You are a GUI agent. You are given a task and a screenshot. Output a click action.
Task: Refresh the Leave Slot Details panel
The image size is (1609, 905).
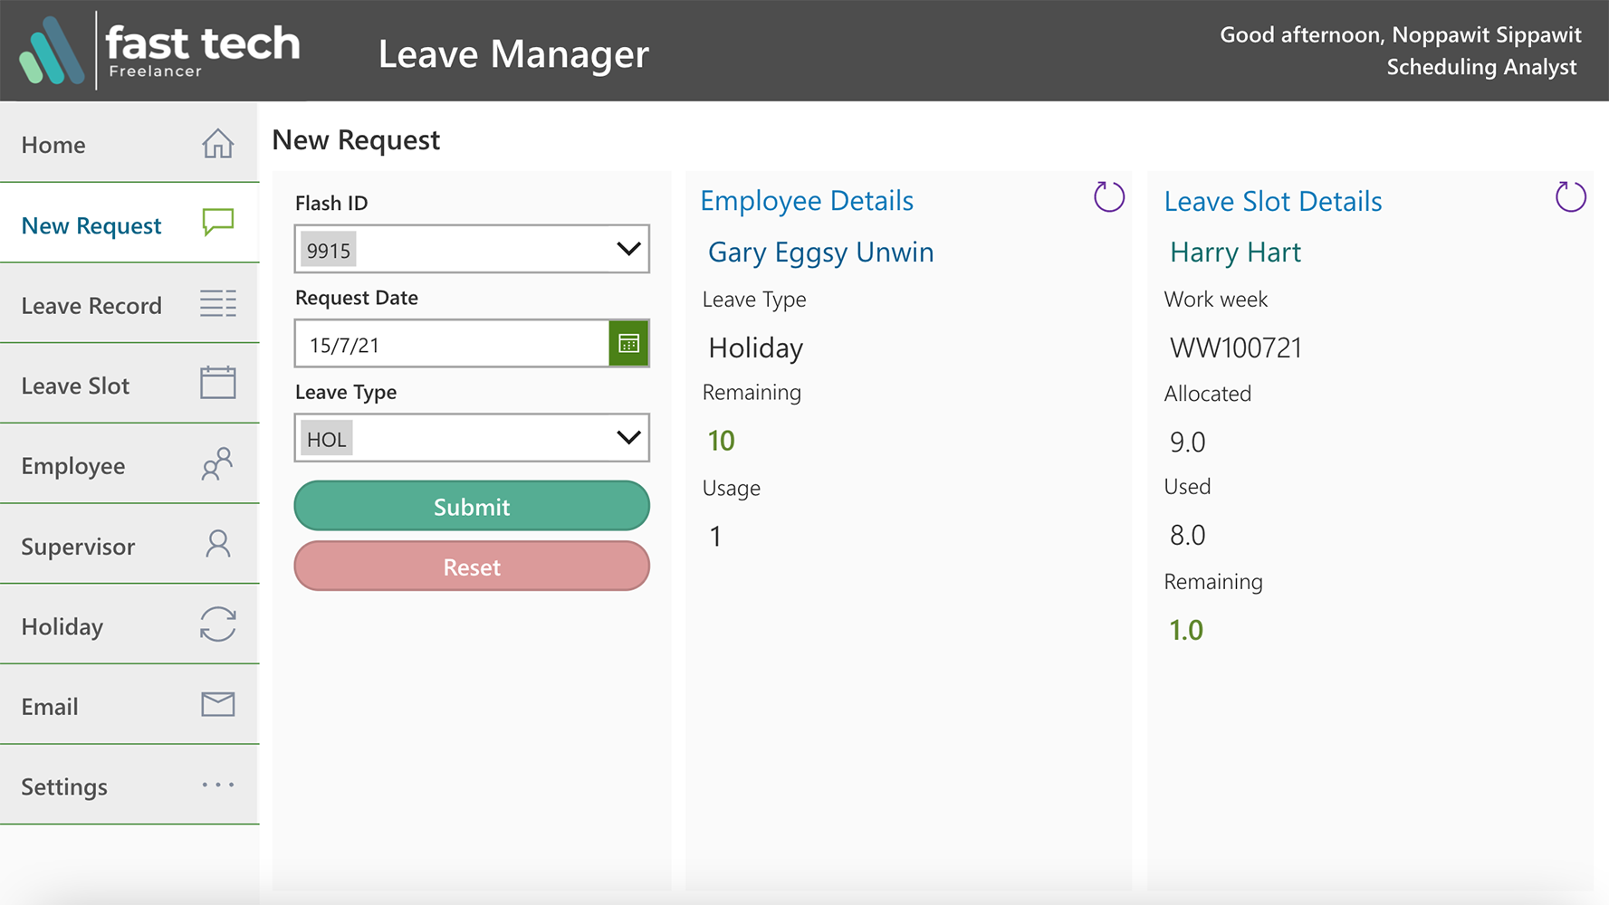[1570, 197]
